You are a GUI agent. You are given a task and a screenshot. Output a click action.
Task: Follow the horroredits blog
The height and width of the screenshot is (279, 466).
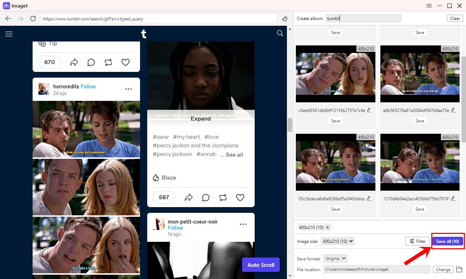point(88,86)
